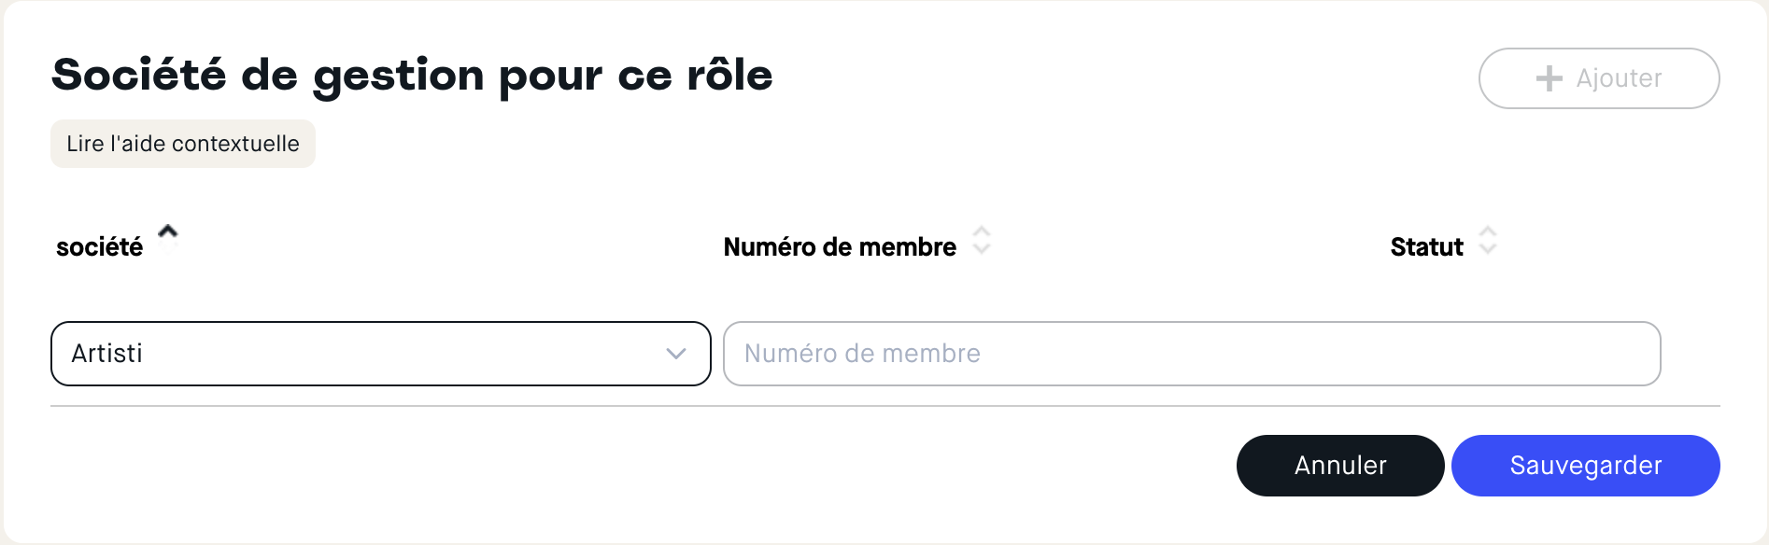
Task: Sort by the Statut column header
Action: 1426,247
